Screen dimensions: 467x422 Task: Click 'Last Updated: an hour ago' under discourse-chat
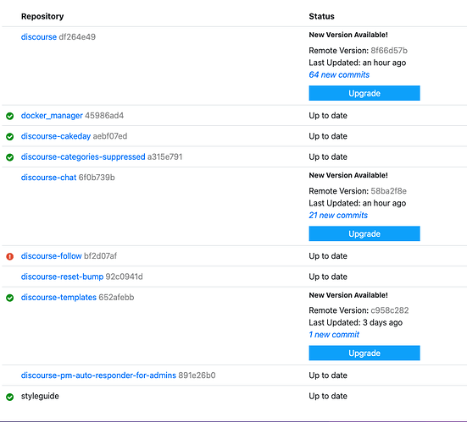coord(358,203)
